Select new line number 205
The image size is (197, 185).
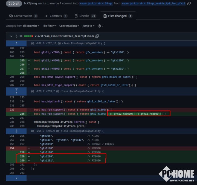click(x=22, y=61)
